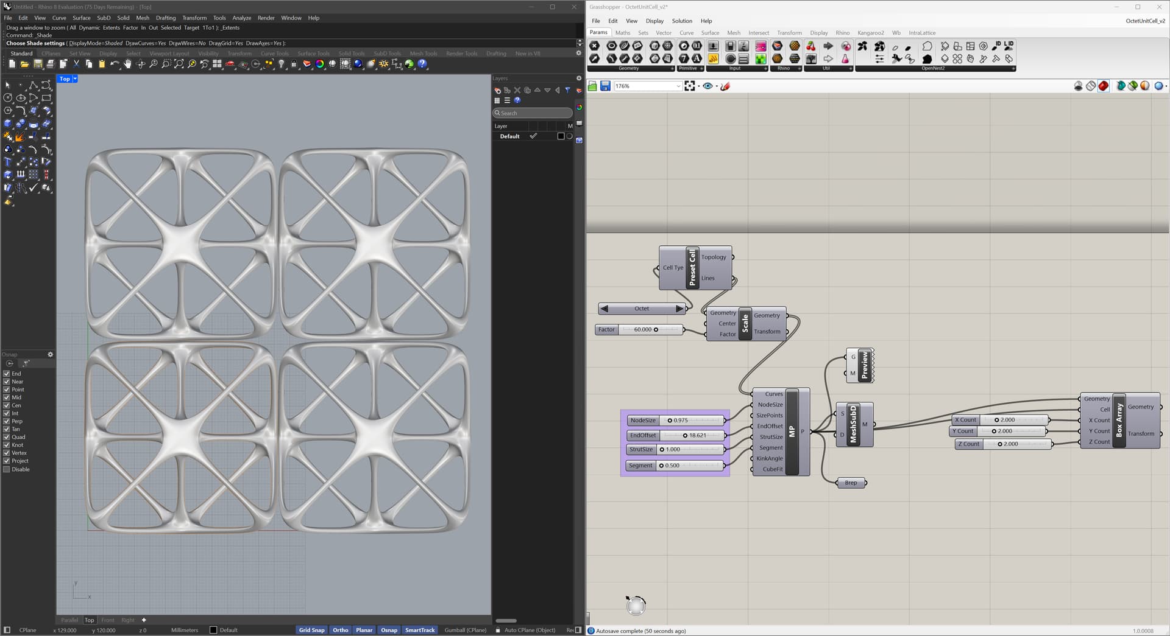Uncheck the End object snap
This screenshot has width=1170, height=636.
pyautogui.click(x=7, y=374)
